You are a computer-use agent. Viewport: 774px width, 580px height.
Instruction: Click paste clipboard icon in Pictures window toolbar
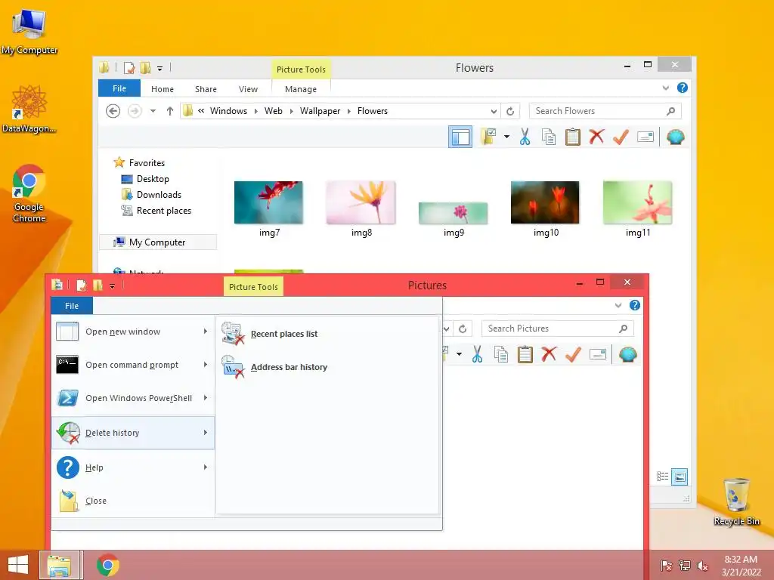coord(525,354)
